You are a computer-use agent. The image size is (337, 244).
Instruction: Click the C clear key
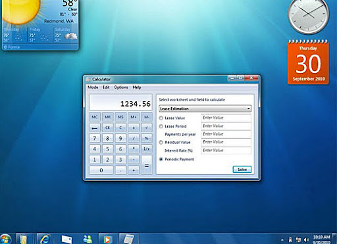coord(120,128)
